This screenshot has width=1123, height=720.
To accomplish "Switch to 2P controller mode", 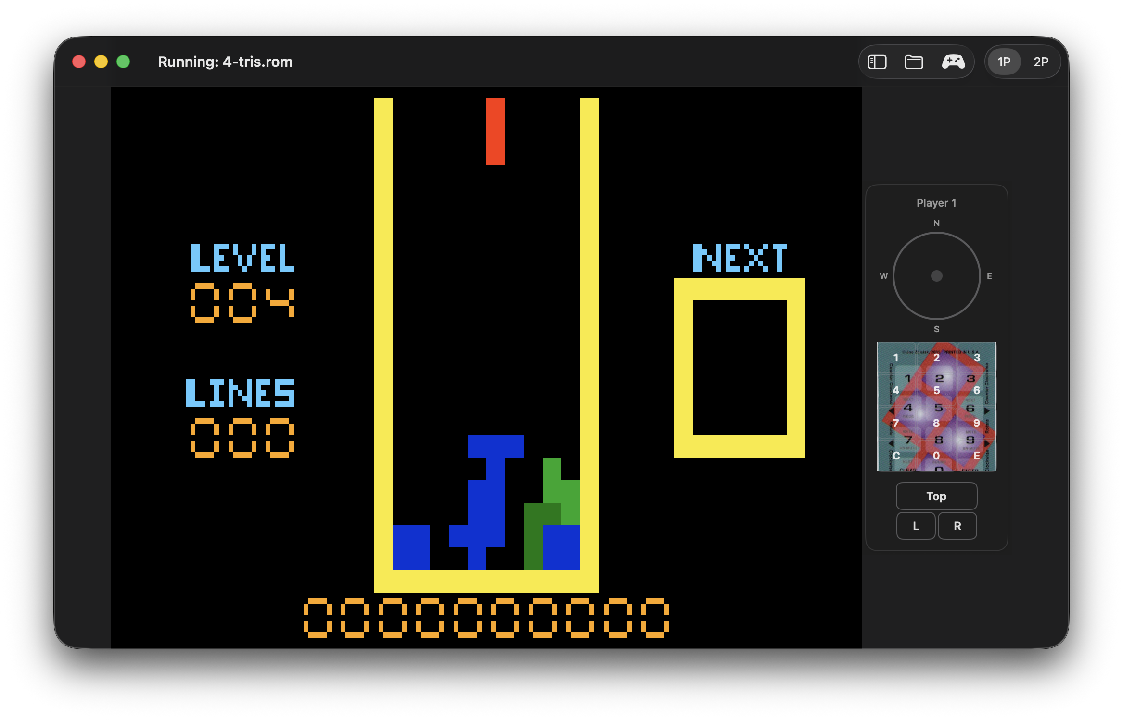I will click(1041, 62).
